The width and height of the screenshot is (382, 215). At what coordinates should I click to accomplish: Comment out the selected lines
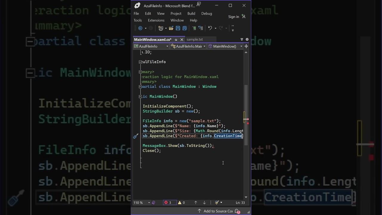tap(194, 28)
